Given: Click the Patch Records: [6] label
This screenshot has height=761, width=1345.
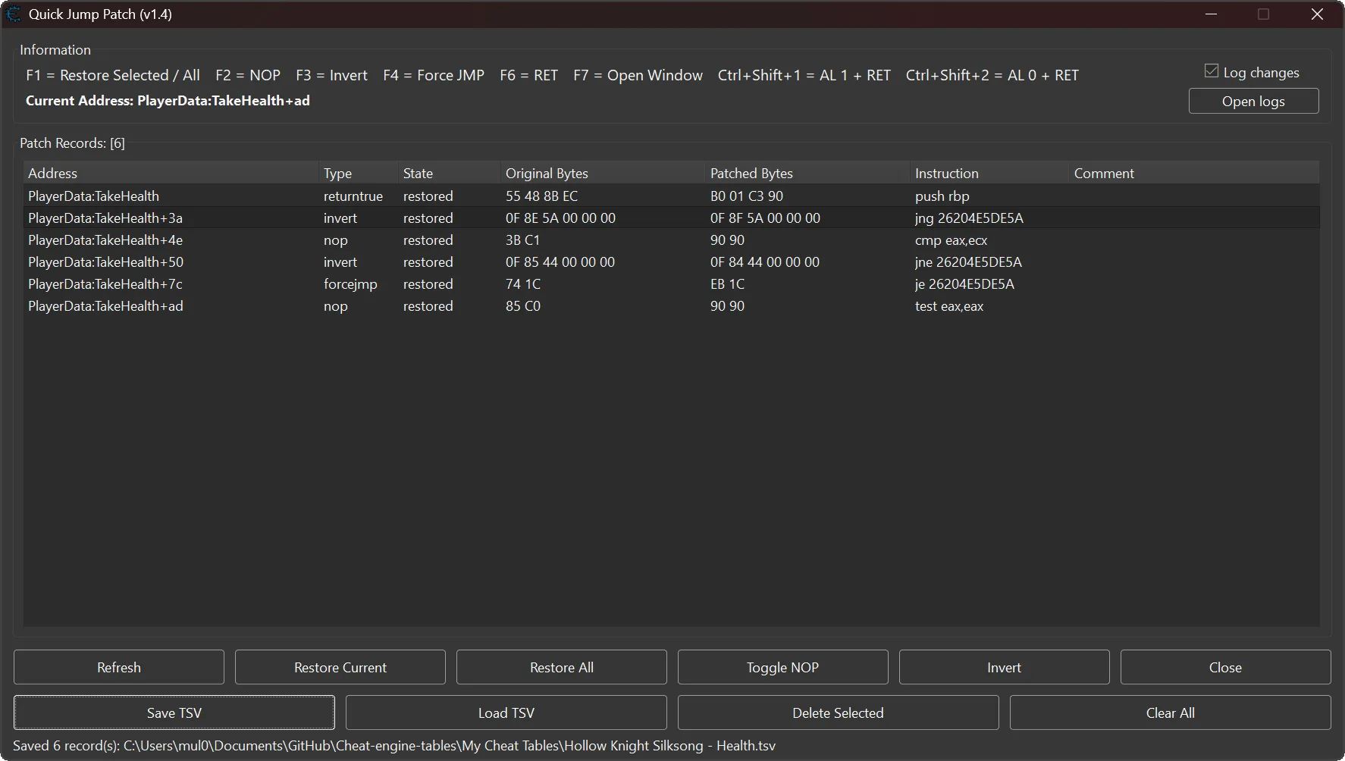Looking at the screenshot, I should [72, 143].
